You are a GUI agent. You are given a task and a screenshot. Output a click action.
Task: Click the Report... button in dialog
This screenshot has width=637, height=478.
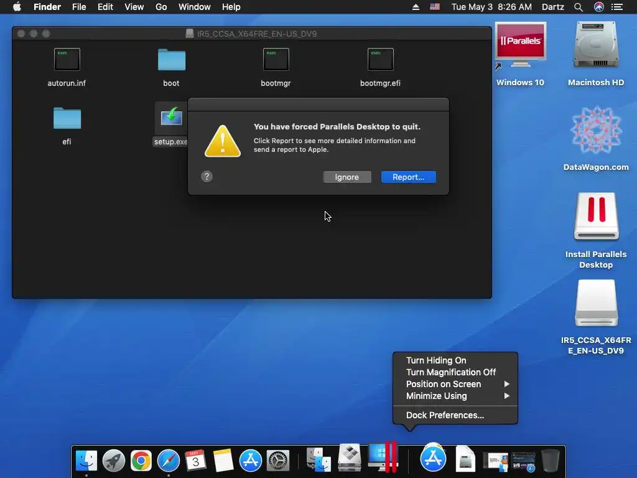pos(408,177)
